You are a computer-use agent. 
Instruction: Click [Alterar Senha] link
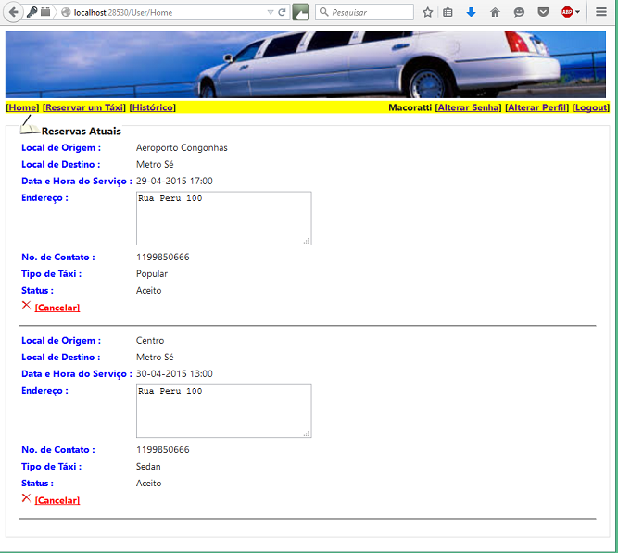[x=468, y=107]
